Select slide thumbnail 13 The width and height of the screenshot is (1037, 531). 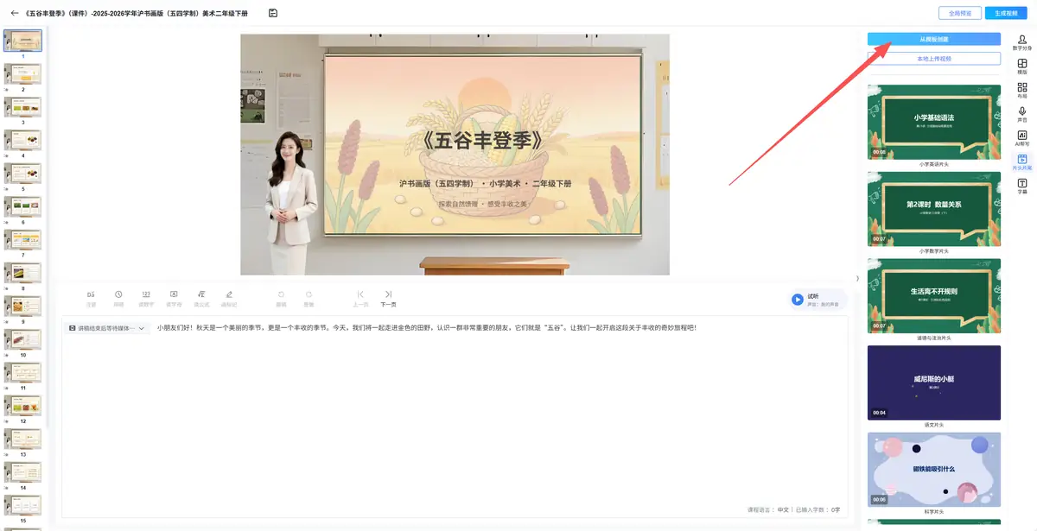click(x=22, y=439)
